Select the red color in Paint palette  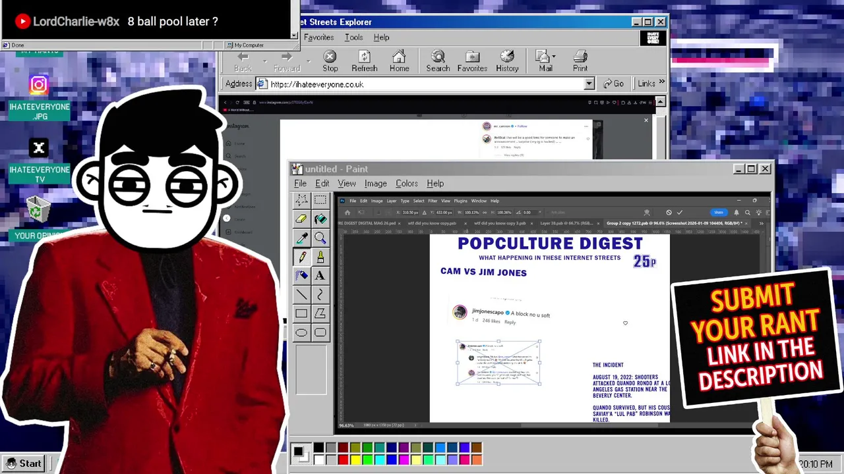point(343,459)
